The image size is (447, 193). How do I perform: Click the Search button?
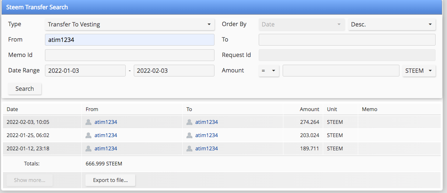pyautogui.click(x=25, y=89)
